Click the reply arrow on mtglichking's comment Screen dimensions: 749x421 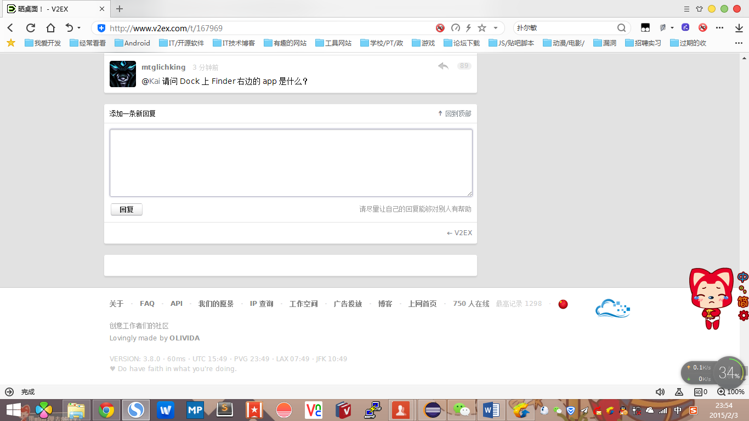pos(443,66)
